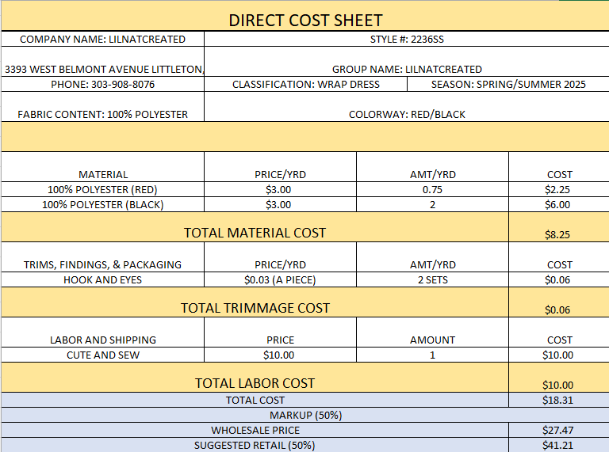Click the $0.03 (A PIECE) cell
This screenshot has height=452, width=609.
coord(280,279)
